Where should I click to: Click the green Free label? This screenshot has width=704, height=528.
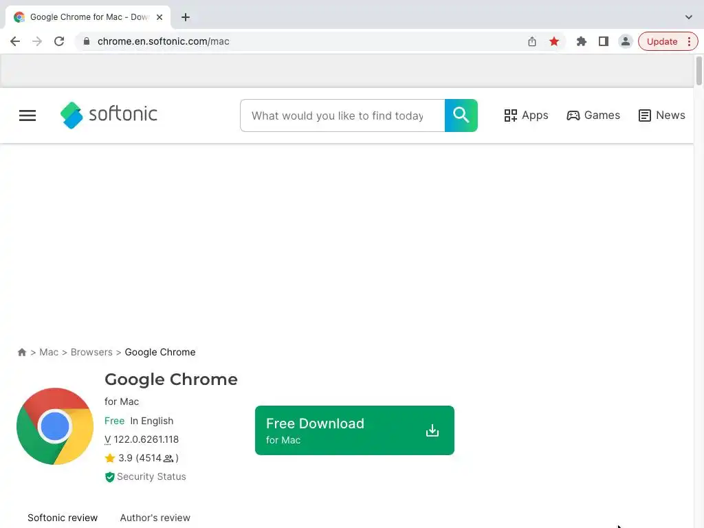pos(115,421)
